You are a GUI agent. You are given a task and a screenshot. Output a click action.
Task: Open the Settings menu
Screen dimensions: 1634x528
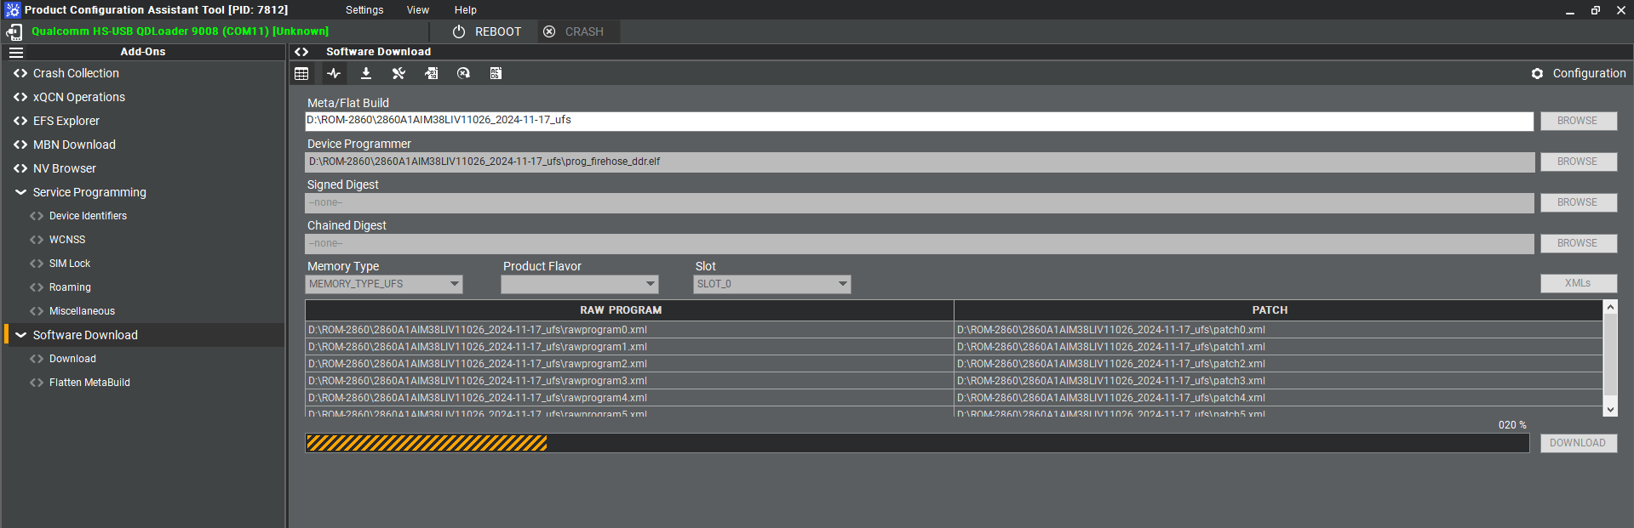tap(364, 10)
